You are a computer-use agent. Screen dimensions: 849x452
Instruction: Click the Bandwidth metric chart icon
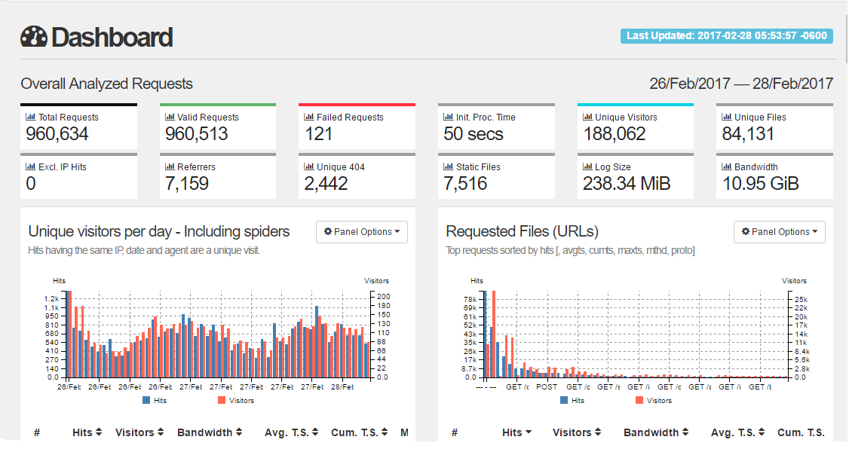pyautogui.click(x=727, y=166)
